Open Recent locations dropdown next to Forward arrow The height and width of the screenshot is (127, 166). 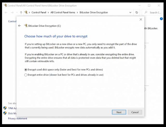click(17, 13)
